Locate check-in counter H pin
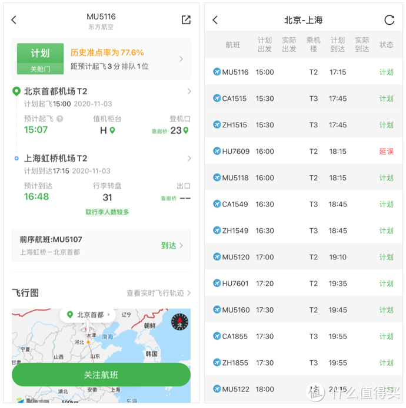This screenshot has height=408, width=406. pyautogui.click(x=112, y=130)
